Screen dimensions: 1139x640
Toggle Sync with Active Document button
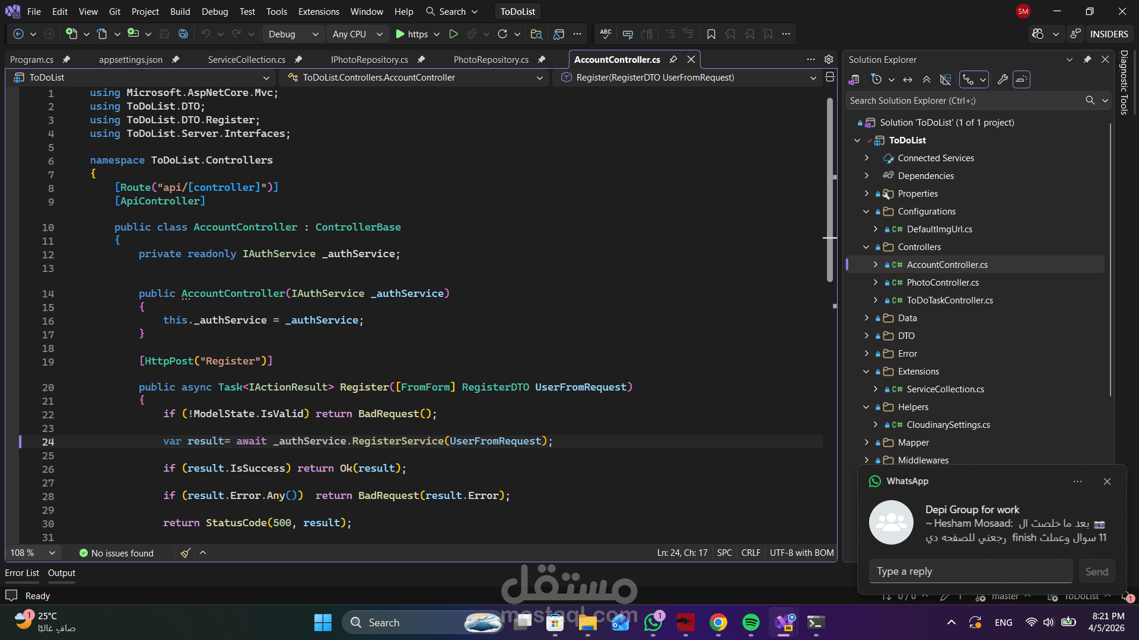[908, 79]
